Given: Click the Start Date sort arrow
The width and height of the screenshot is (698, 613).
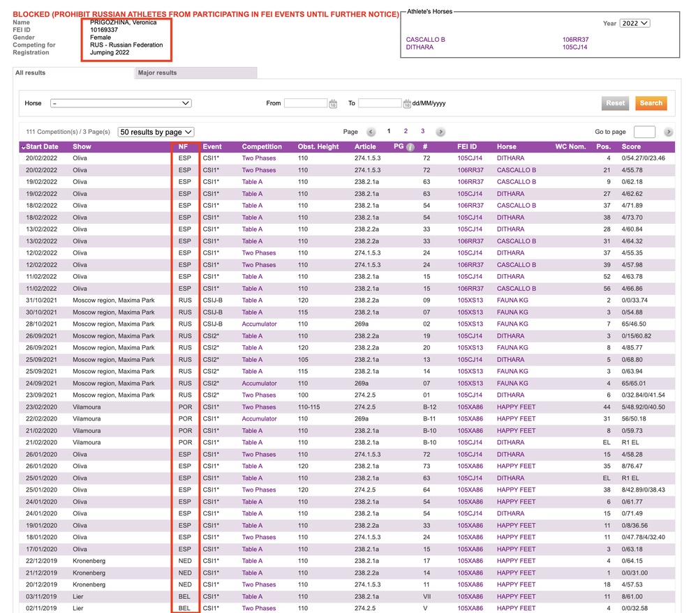Looking at the screenshot, I should coord(23,147).
